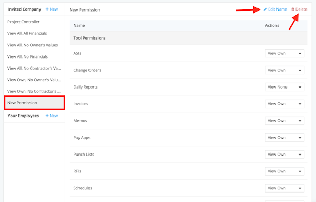
Task: Open the RFIs permission dropdown
Action: tap(284, 171)
